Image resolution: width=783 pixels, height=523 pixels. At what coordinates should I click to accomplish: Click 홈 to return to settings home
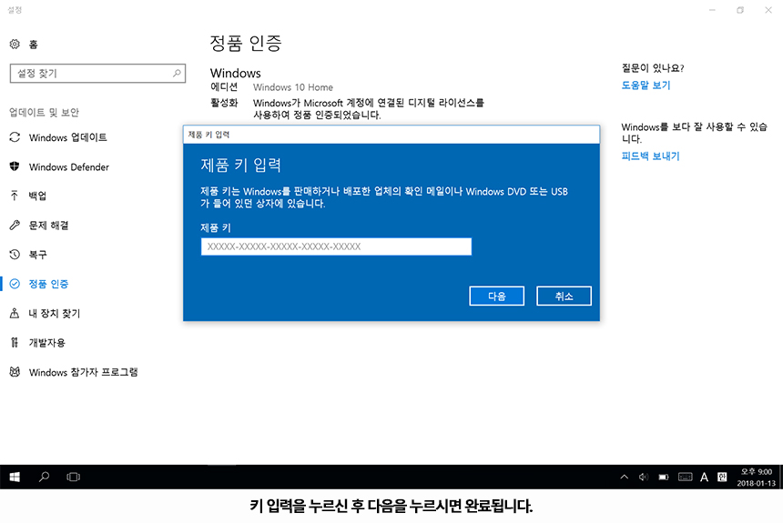click(34, 45)
